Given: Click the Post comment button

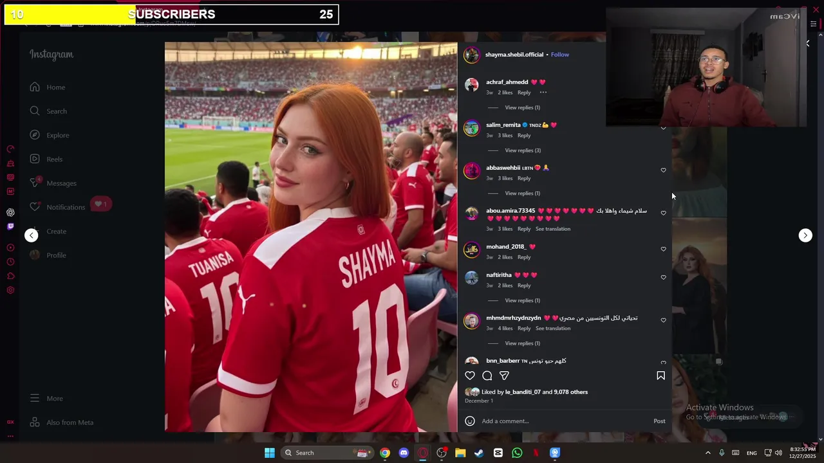Looking at the screenshot, I should click(x=659, y=421).
